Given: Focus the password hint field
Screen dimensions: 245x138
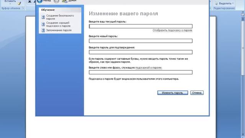Looking at the screenshot, I should [x=140, y=72].
